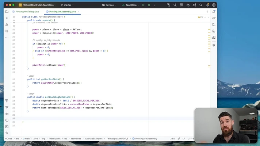Open the Pull Requests sidebar icon

click(7, 31)
